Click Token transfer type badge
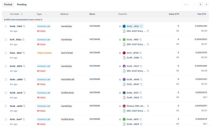Screen dimensions: 211x126 [44, 53]
